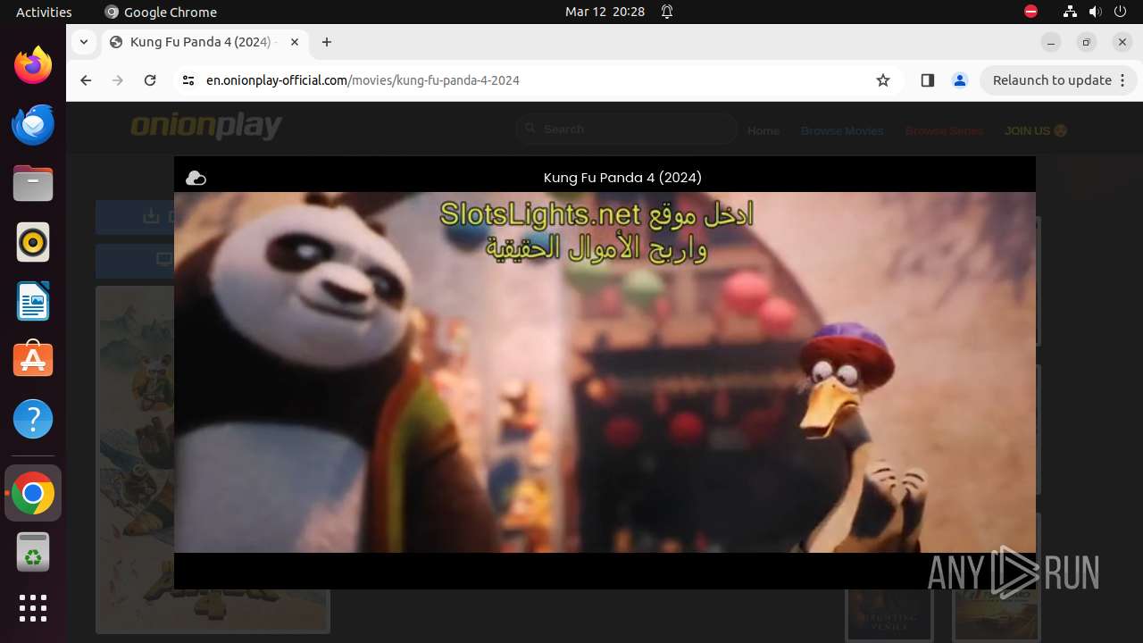Open the Mar 12 20:28 clock
This screenshot has width=1143, height=643.
pyautogui.click(x=605, y=12)
